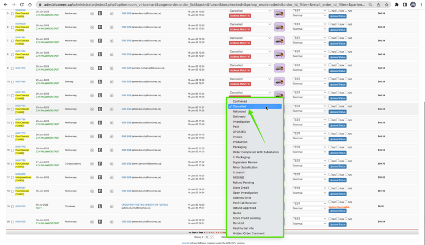Open the Cancelled status dropdown in row 6
The height and width of the screenshot is (245, 425).
pos(250,24)
